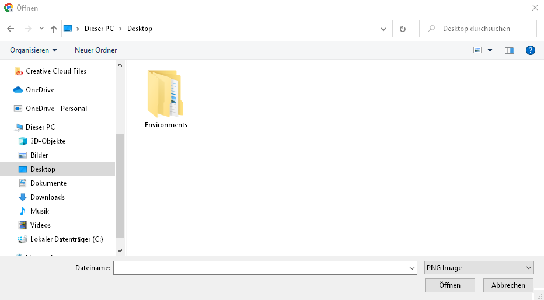The height and width of the screenshot is (300, 544).
Task: Click into the Dateiname input field
Action: point(260,268)
